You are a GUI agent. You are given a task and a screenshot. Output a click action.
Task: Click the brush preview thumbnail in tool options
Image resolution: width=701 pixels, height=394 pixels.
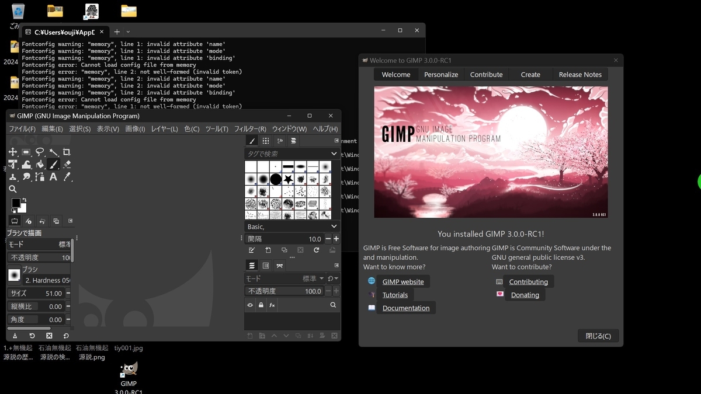[x=14, y=275]
